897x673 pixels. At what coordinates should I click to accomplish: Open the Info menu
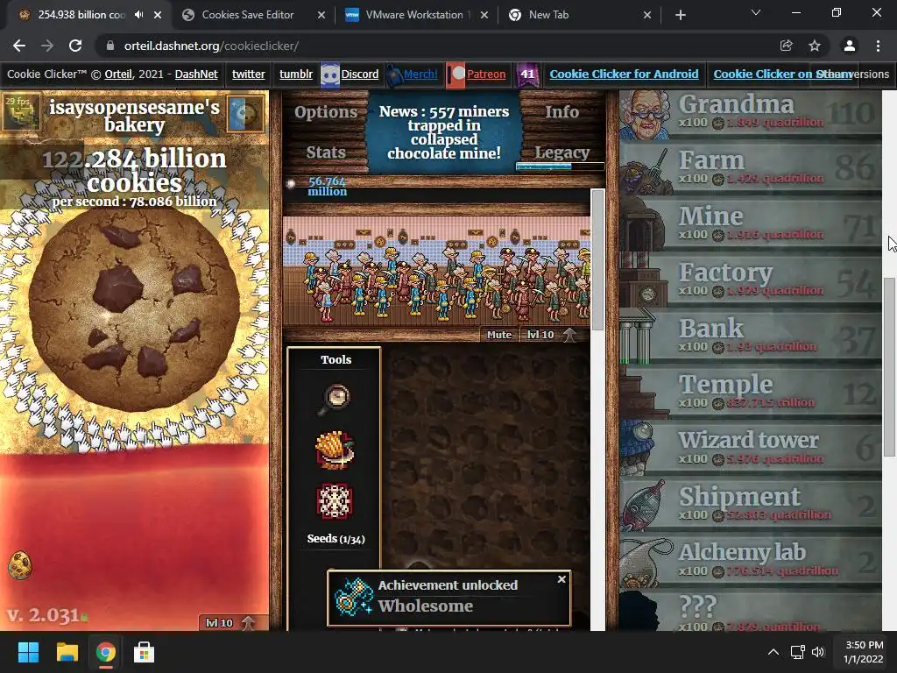coord(562,112)
